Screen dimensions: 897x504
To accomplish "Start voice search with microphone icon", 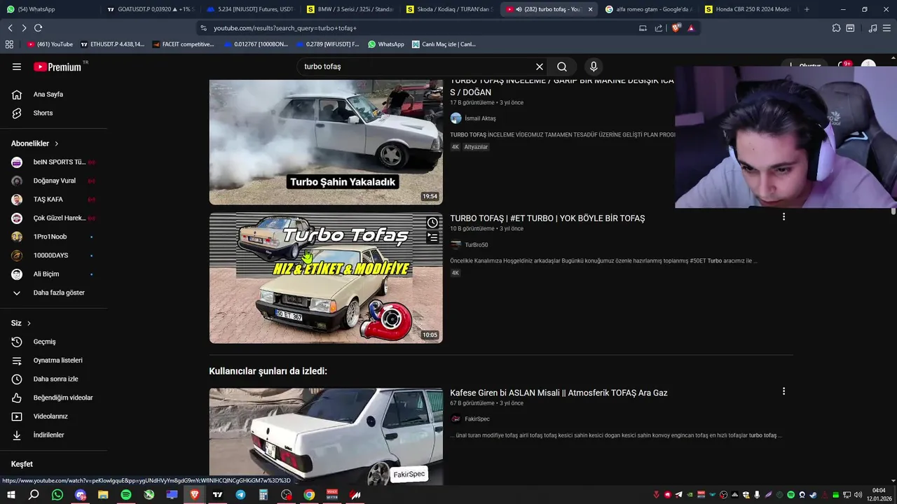I will coord(594,66).
